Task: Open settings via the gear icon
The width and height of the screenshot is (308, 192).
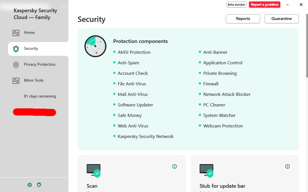Action: 30,185
